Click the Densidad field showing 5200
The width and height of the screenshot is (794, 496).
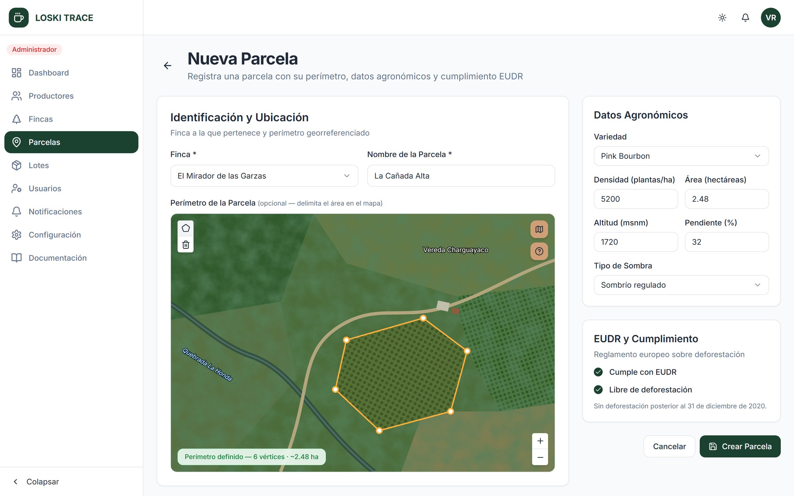(x=636, y=199)
